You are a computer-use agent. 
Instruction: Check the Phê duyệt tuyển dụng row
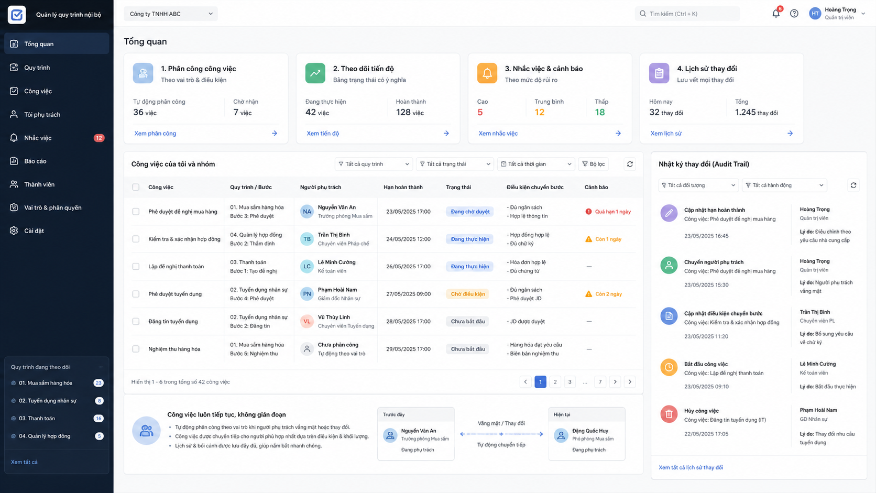coord(136,294)
